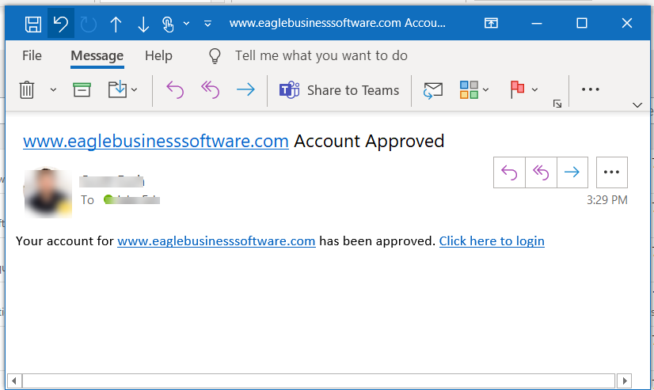This screenshot has width=654, height=390.
Task: Click the horizontal scrollbar right arrow
Action: pos(625,381)
